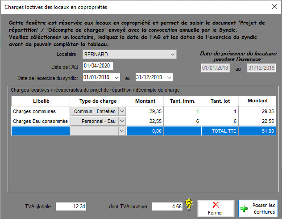
Task: Expand the exercise start date 01/01/2019 dropdown
Action: 117,78
